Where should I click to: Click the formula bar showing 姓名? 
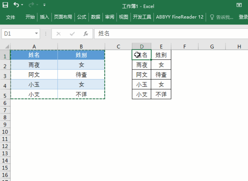(x=171, y=34)
